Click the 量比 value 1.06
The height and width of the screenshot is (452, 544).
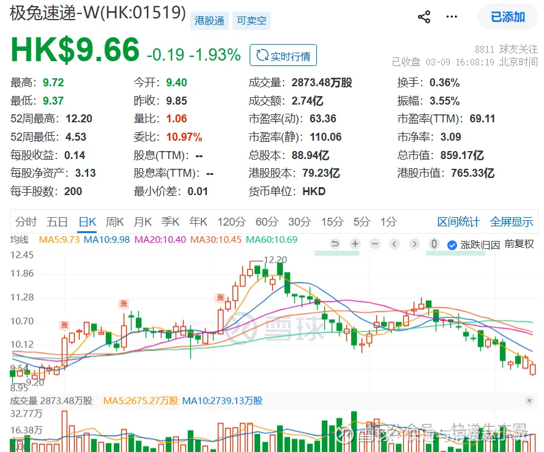[x=176, y=119]
